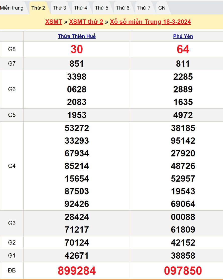The width and height of the screenshot is (223, 280).
Task: Click the G8 result 30 for Huế
Action: pos(77,49)
